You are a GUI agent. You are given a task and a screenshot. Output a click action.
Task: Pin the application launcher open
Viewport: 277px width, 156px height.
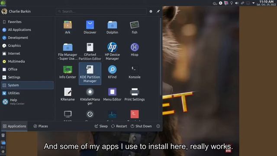tap(158, 11)
